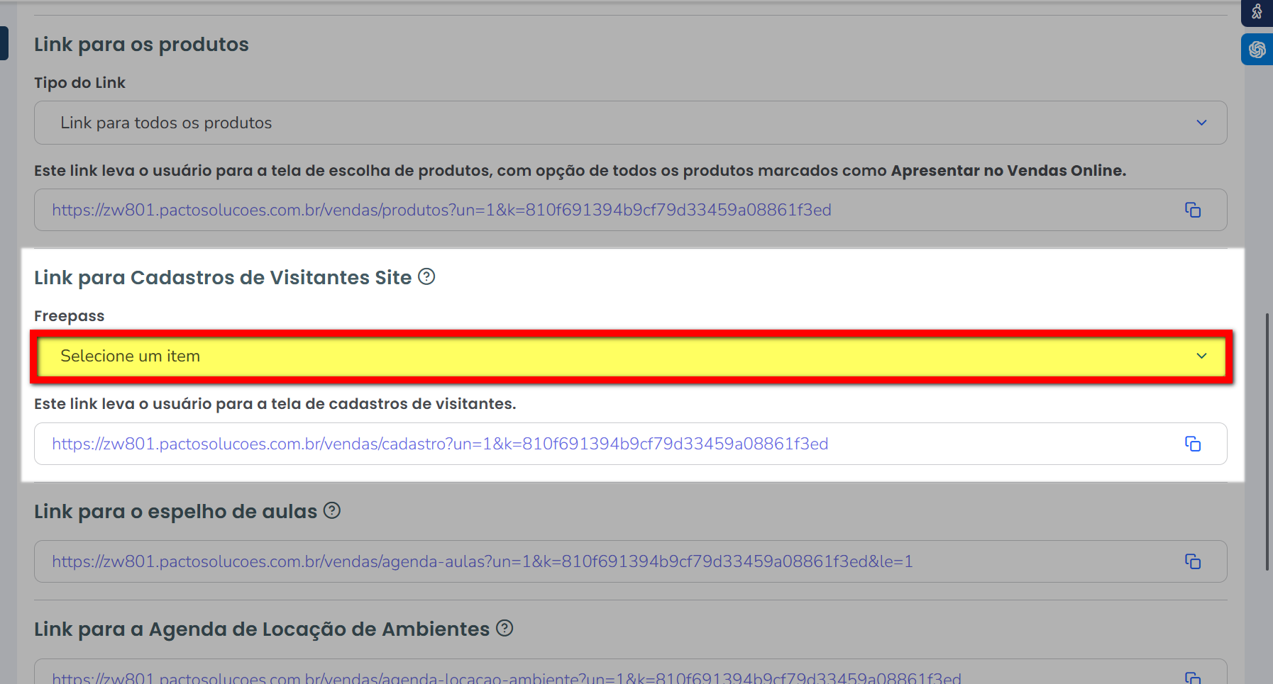The image size is (1273, 684).
Task: Copy the agenda-locacao-ambiente link icon
Action: [1192, 678]
